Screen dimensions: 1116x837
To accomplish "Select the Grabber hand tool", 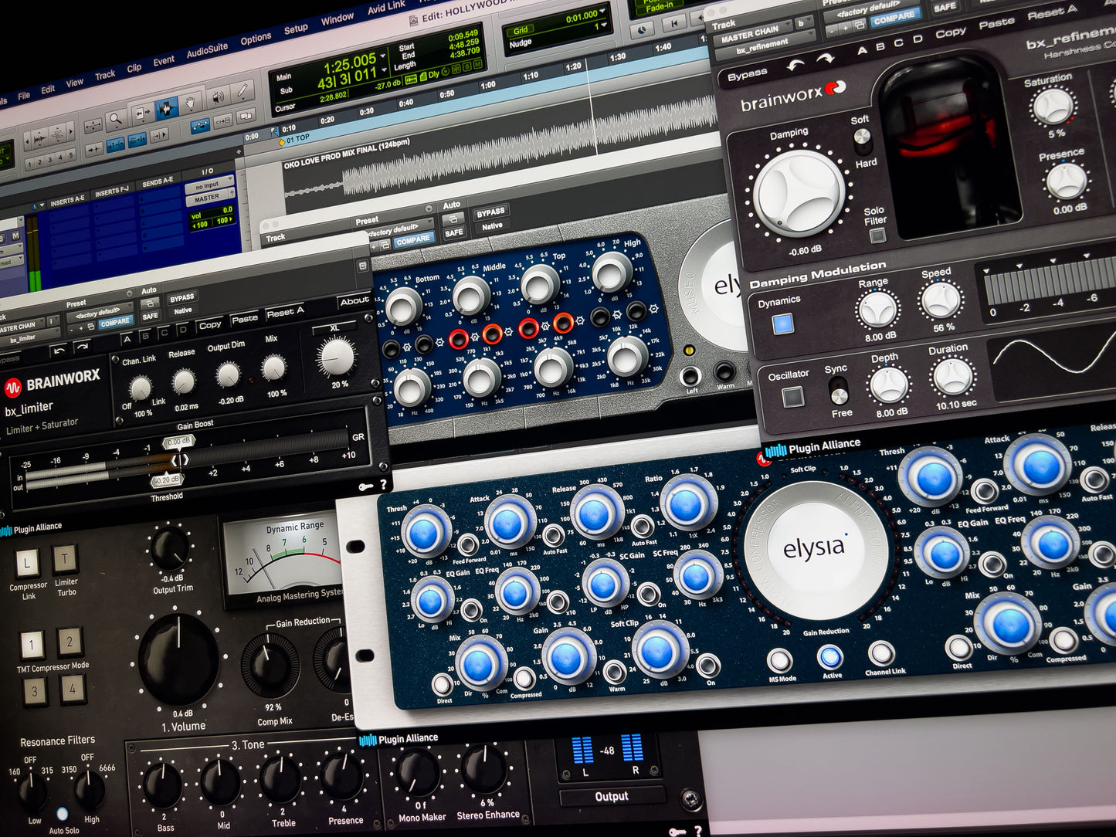I will click(x=190, y=102).
